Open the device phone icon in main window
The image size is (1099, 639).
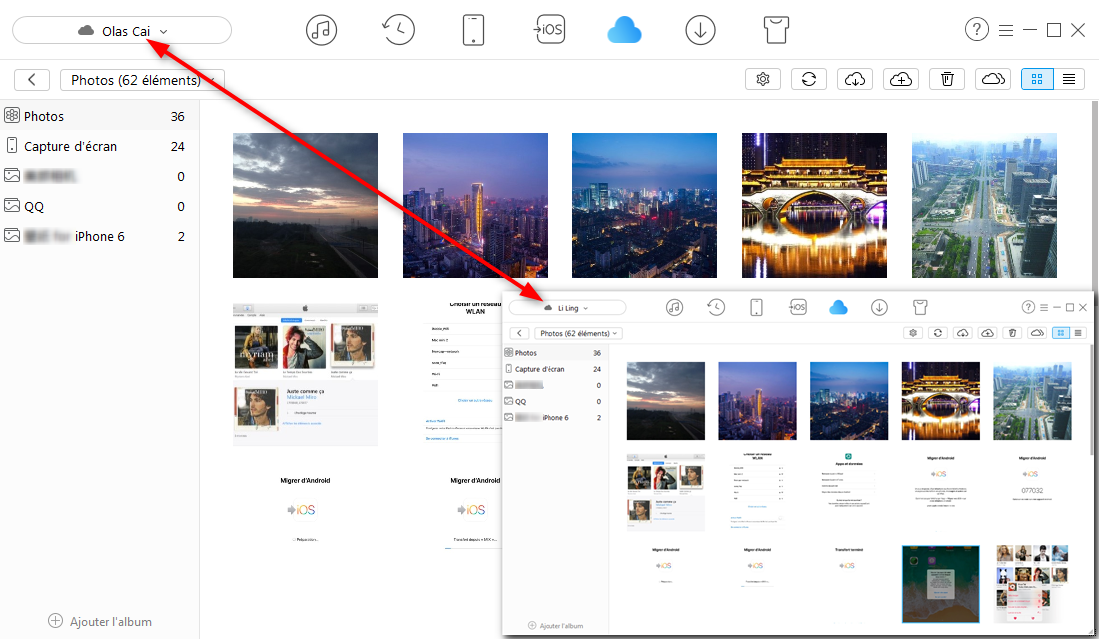point(474,30)
